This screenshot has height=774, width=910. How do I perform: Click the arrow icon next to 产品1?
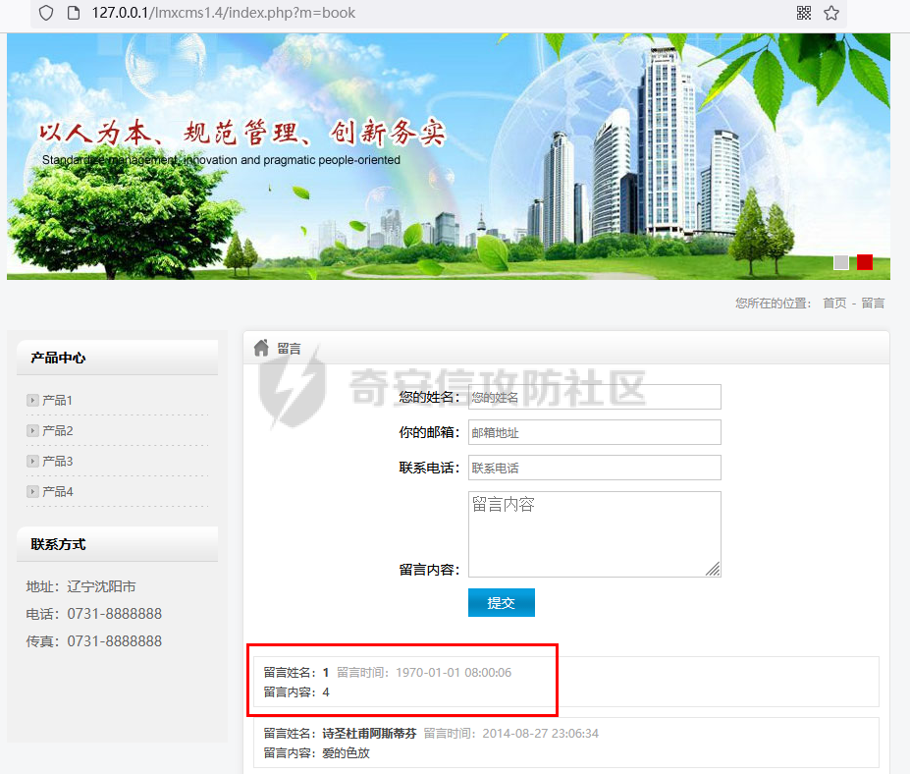pos(32,400)
